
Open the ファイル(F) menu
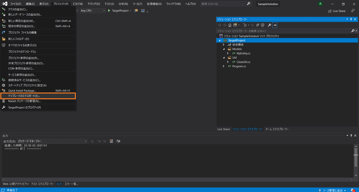pos(15,4)
